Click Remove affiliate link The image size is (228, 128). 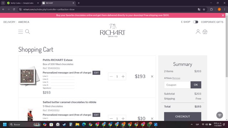[x=176, y=78]
